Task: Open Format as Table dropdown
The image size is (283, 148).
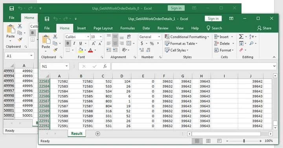Action: (x=181, y=43)
